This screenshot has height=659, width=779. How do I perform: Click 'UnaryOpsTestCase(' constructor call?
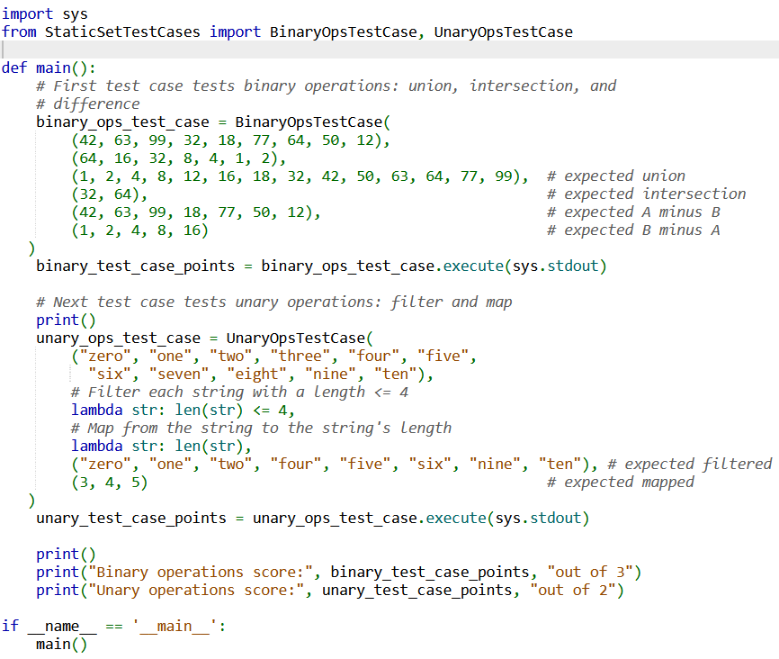point(300,339)
